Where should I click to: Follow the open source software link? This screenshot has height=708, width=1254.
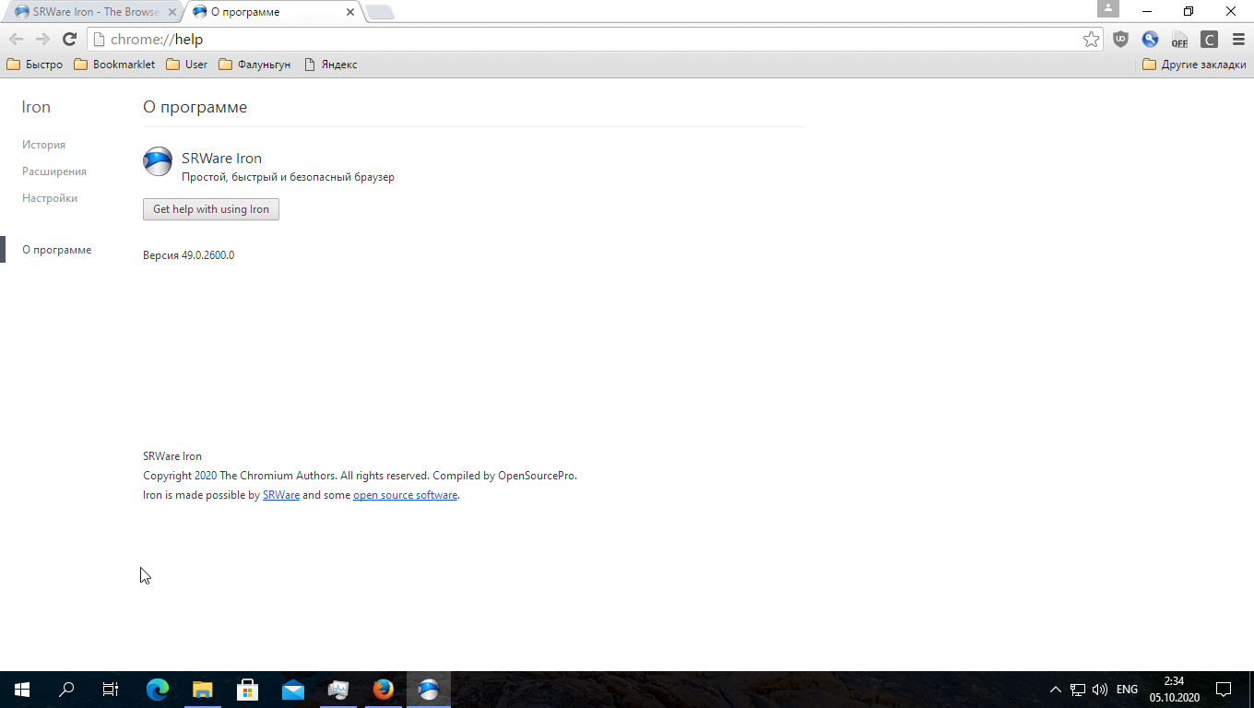tap(405, 495)
